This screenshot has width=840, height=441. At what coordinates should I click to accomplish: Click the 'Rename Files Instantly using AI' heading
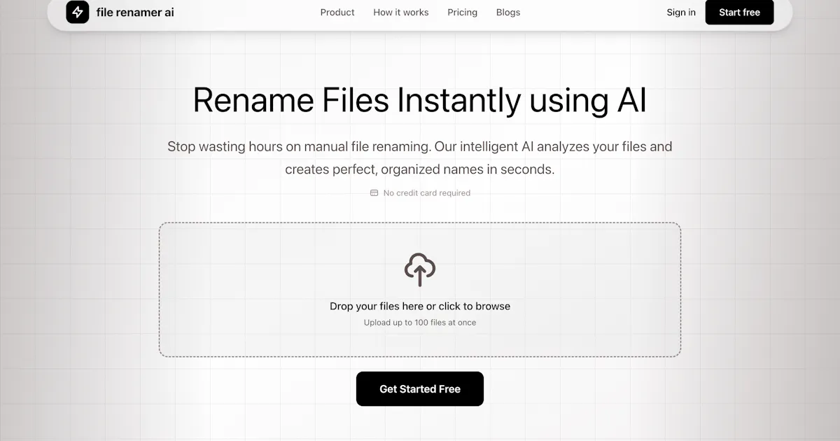(420, 100)
